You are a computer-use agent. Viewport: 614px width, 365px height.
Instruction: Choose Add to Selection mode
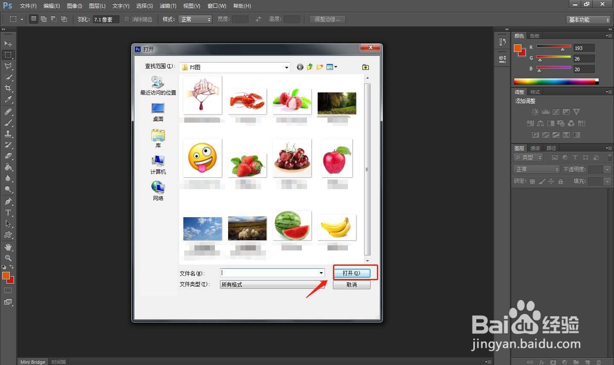coord(43,19)
